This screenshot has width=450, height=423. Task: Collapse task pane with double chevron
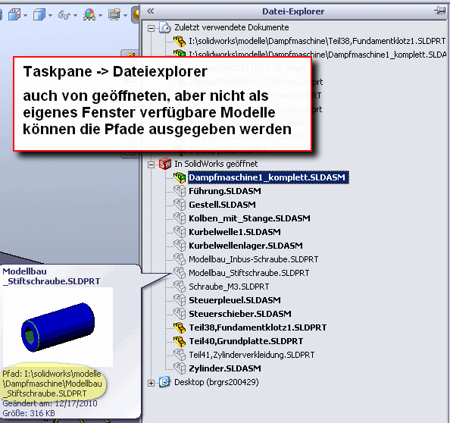click(x=151, y=11)
